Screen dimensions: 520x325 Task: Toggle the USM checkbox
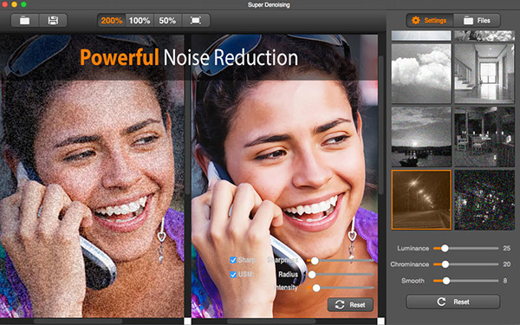(x=233, y=274)
